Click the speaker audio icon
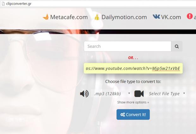Image resolution: width=196 pixels, height=134 pixels. pos(84,94)
